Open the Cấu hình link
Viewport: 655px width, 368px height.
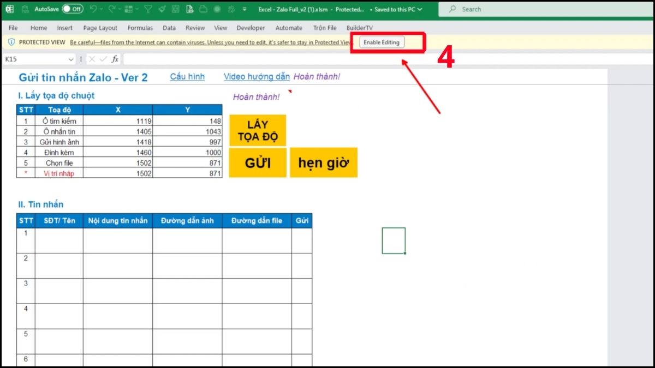[187, 77]
